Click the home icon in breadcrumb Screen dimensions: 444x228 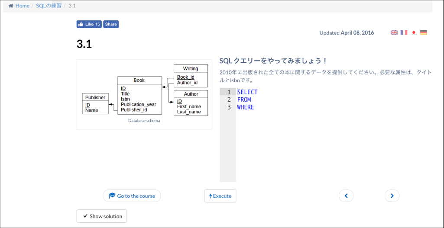pos(11,6)
